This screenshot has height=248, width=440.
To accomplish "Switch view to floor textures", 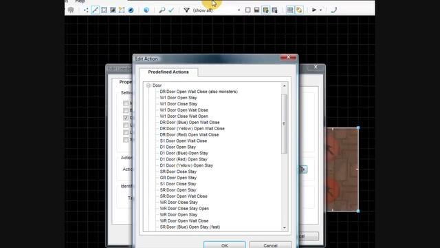I will point(265,10).
